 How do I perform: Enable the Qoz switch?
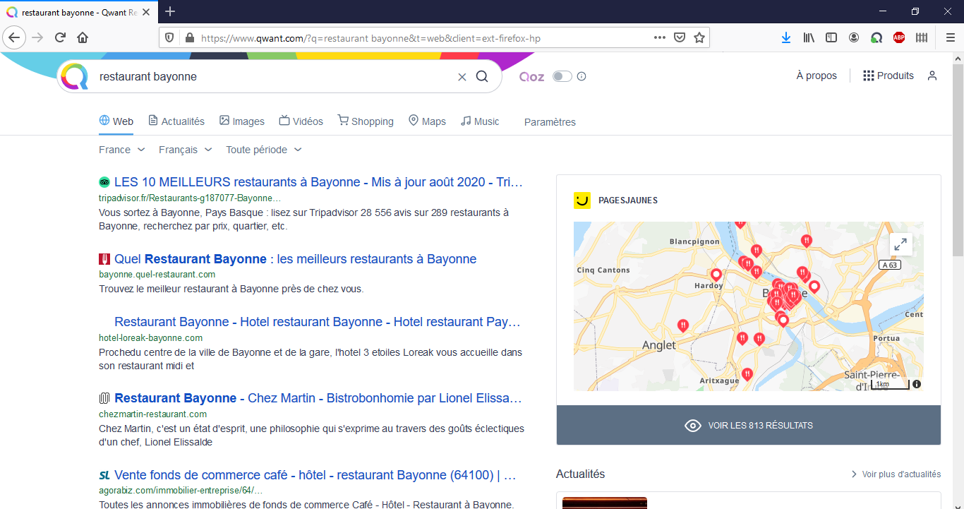click(562, 76)
